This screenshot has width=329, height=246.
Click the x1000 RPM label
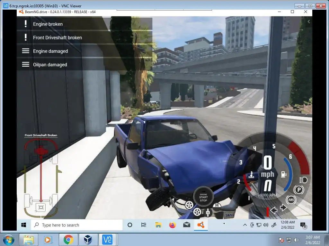point(267,195)
